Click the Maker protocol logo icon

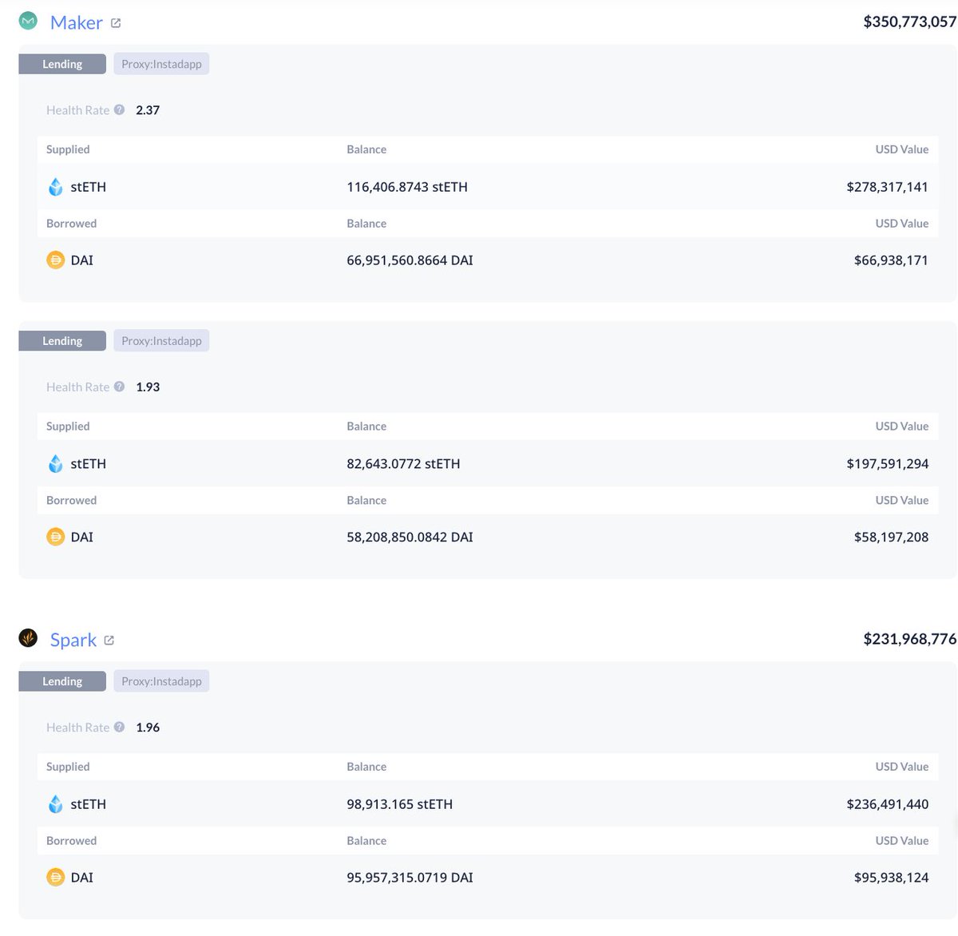click(x=28, y=22)
